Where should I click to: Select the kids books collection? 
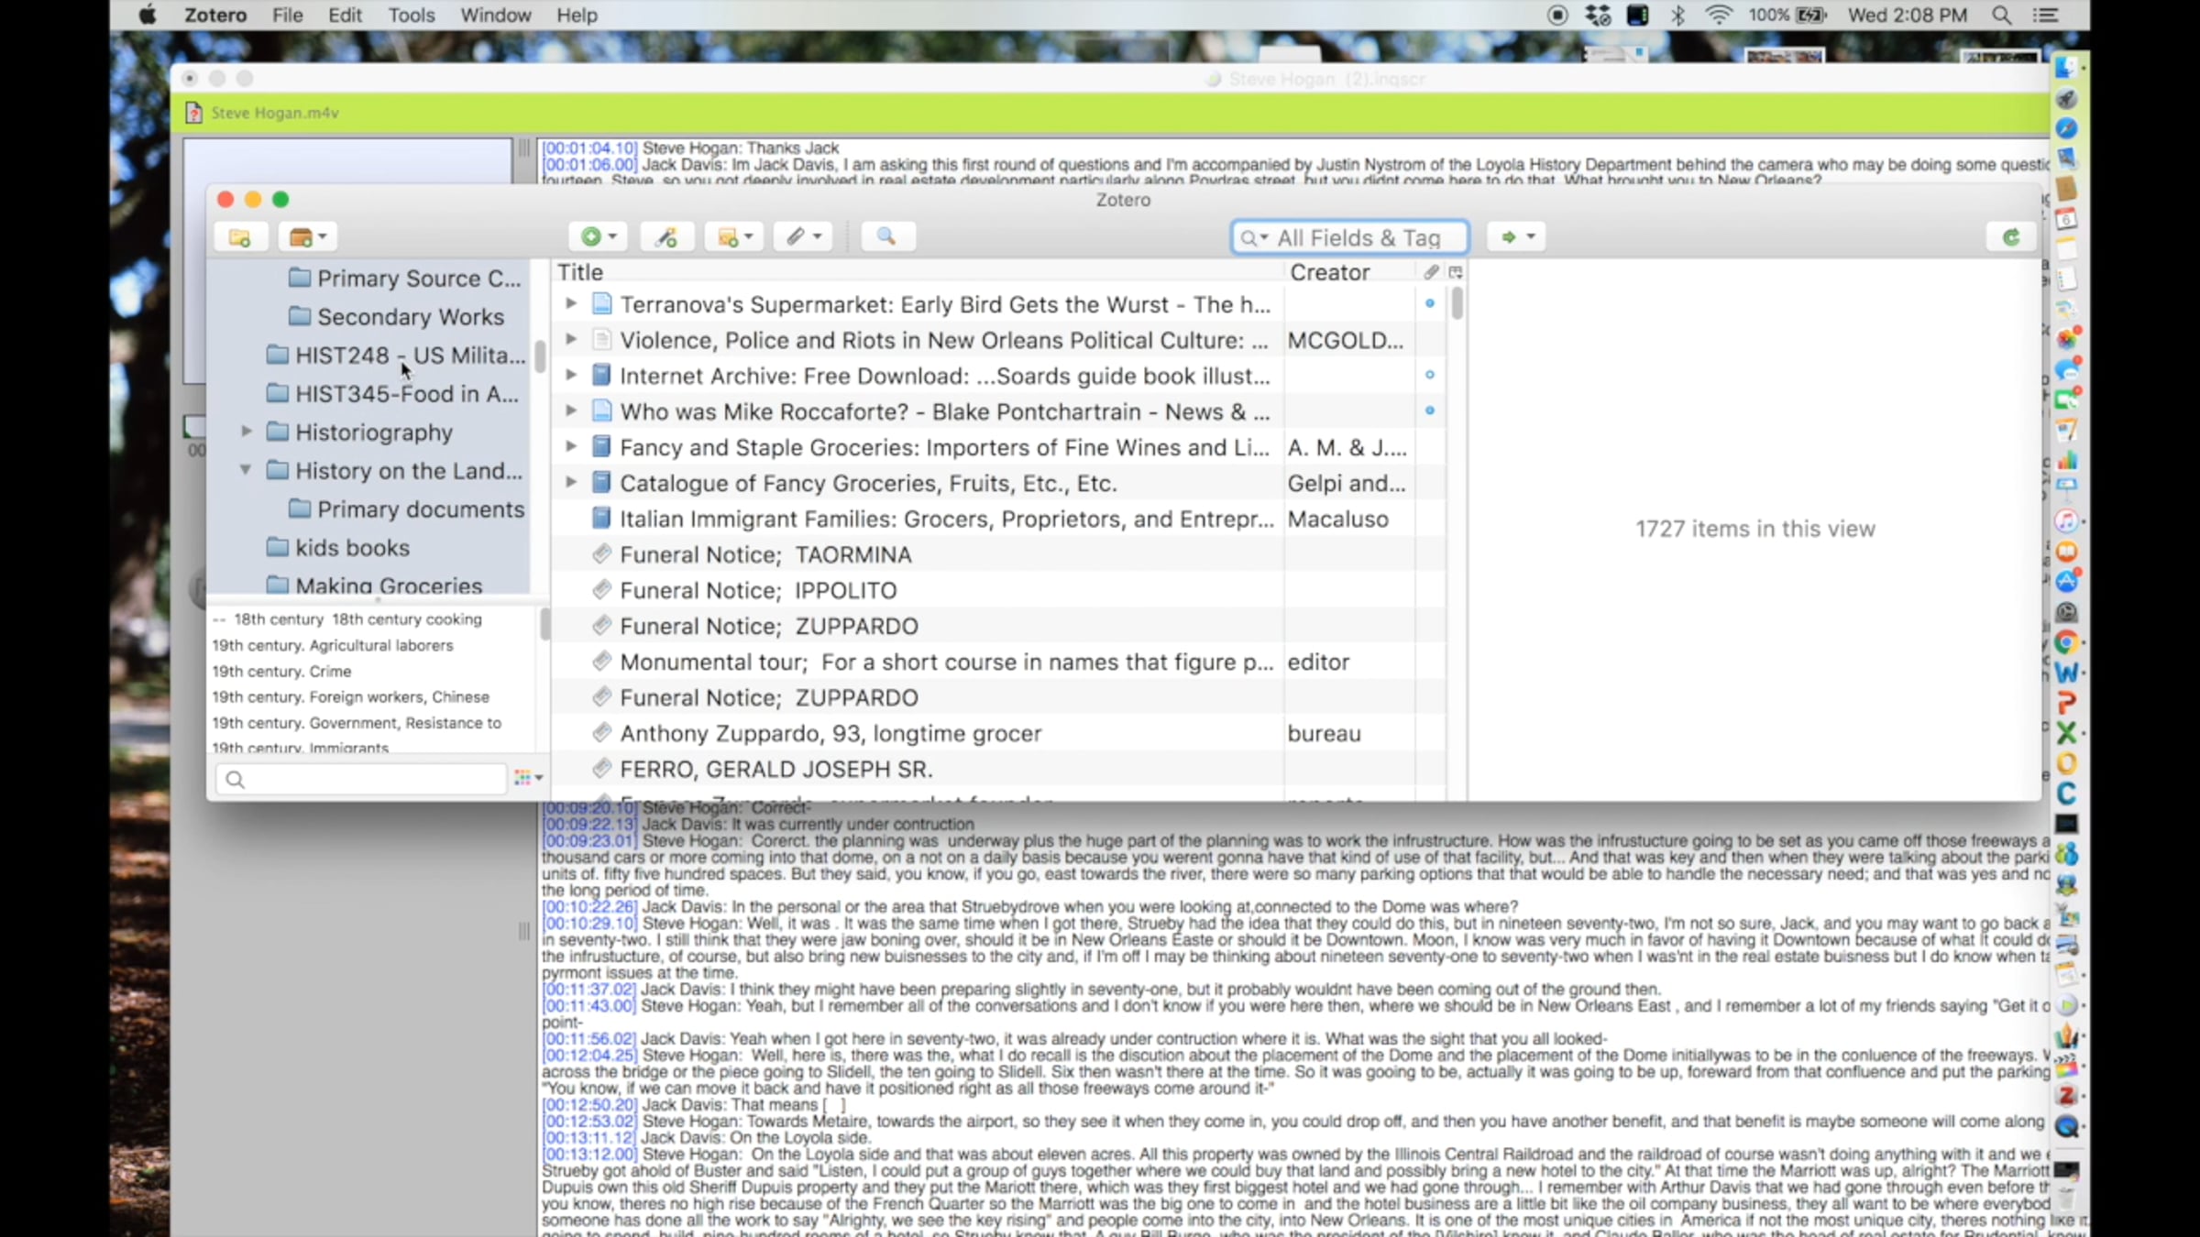(x=337, y=548)
